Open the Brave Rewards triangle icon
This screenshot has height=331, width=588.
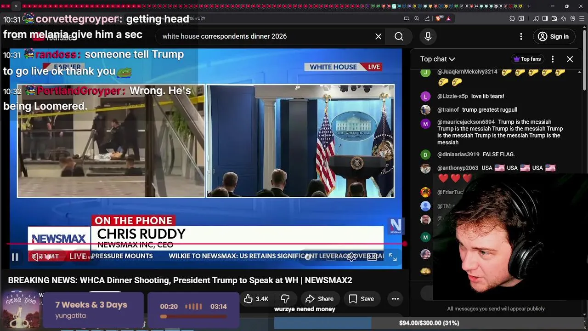click(448, 18)
